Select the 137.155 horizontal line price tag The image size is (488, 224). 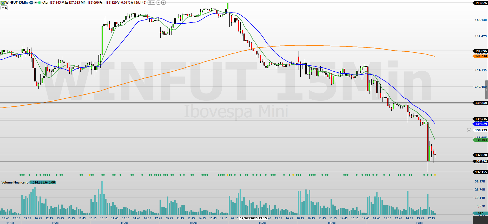click(480, 172)
